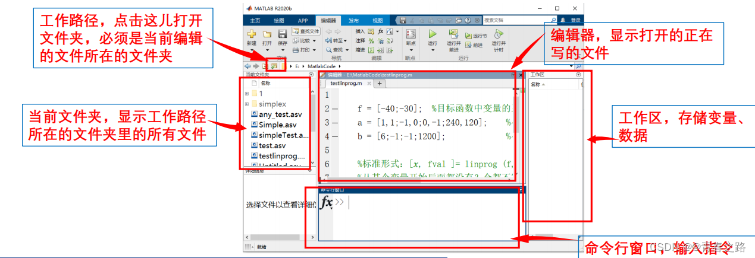Click the insert function fx icon
The image size is (755, 258).
pos(380,31)
